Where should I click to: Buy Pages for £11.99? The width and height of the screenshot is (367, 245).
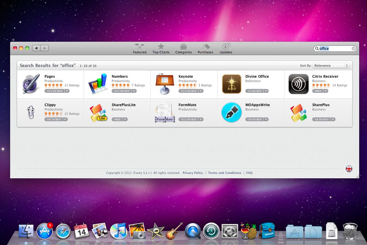[54, 91]
